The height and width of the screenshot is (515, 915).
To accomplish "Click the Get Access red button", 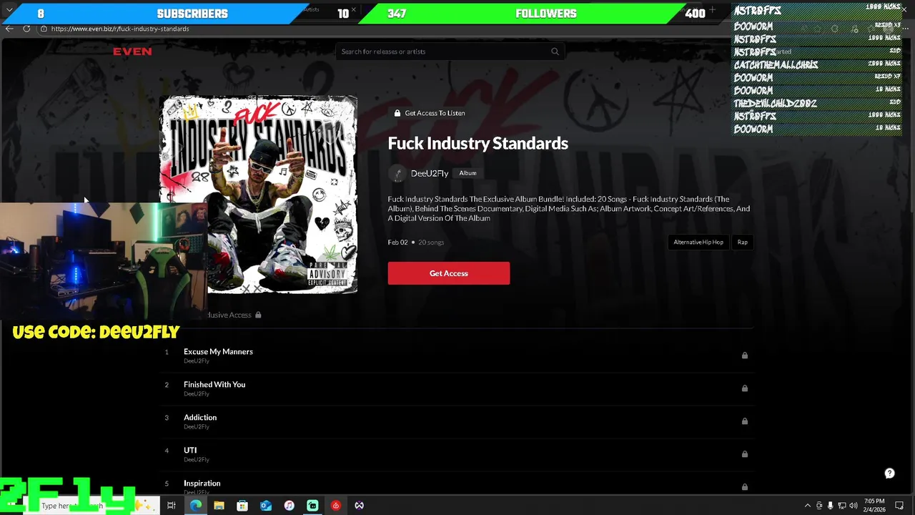I will click(x=449, y=273).
